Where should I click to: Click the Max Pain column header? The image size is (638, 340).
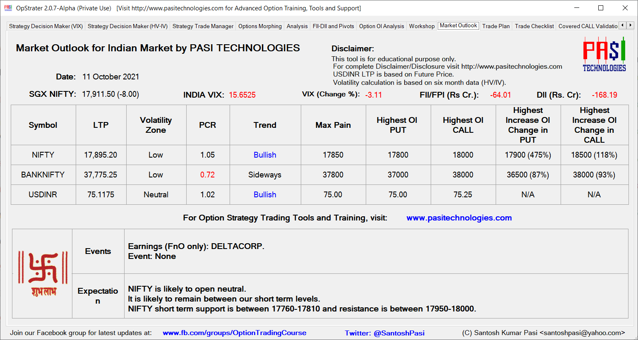pos(333,125)
